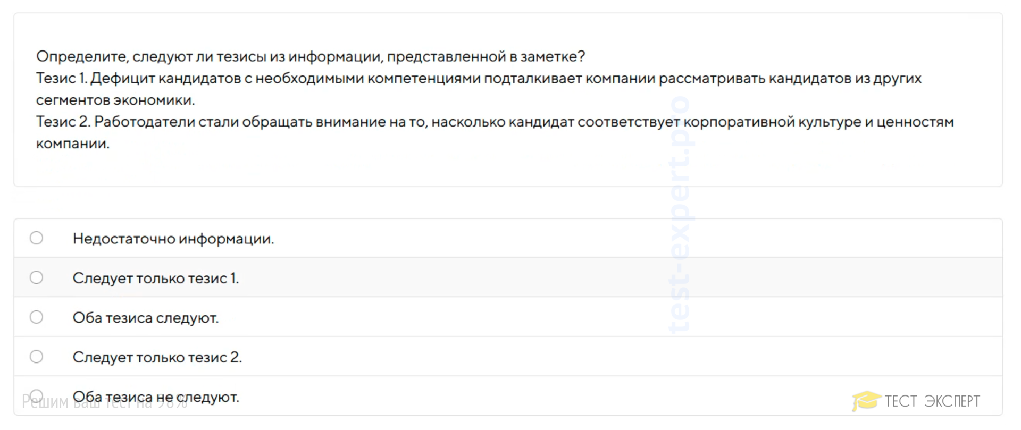The height and width of the screenshot is (430, 1021).
Task: Click the "Следует только тезис 2." answer text
Action: pyautogui.click(x=157, y=357)
